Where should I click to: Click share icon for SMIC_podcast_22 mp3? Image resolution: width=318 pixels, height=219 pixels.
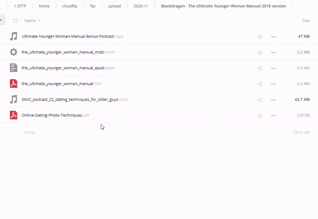coord(260,100)
